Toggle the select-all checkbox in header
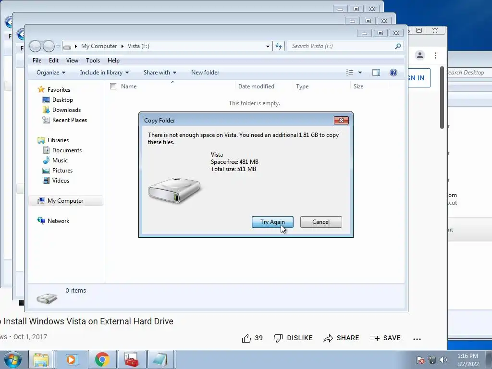The height and width of the screenshot is (369, 492). pyautogui.click(x=113, y=86)
